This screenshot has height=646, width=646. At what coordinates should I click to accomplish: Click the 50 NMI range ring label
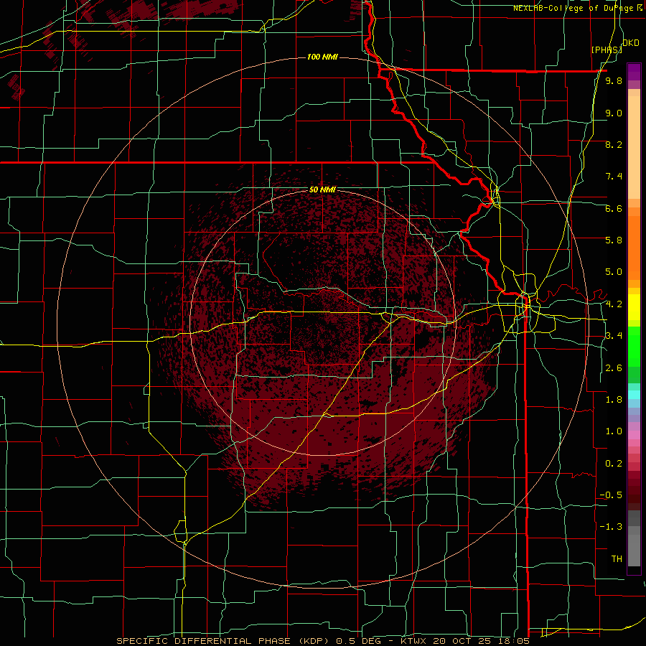pos(322,189)
